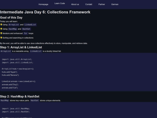Click 'is a resizable array,' text
This screenshot has width=157, height=118.
tap(20, 51)
